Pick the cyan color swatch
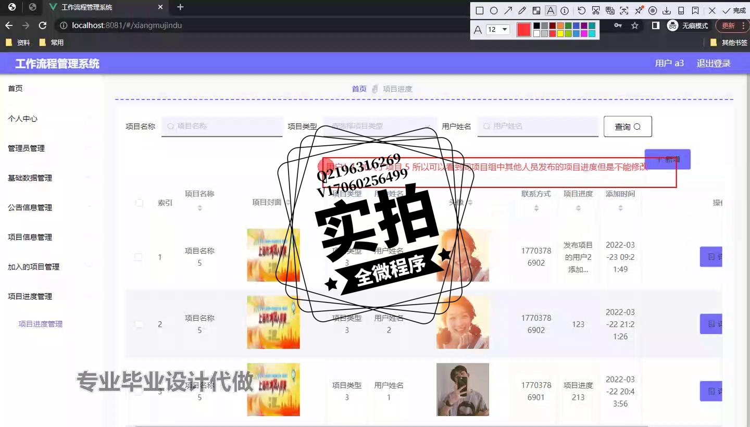750x427 pixels. 592,33
